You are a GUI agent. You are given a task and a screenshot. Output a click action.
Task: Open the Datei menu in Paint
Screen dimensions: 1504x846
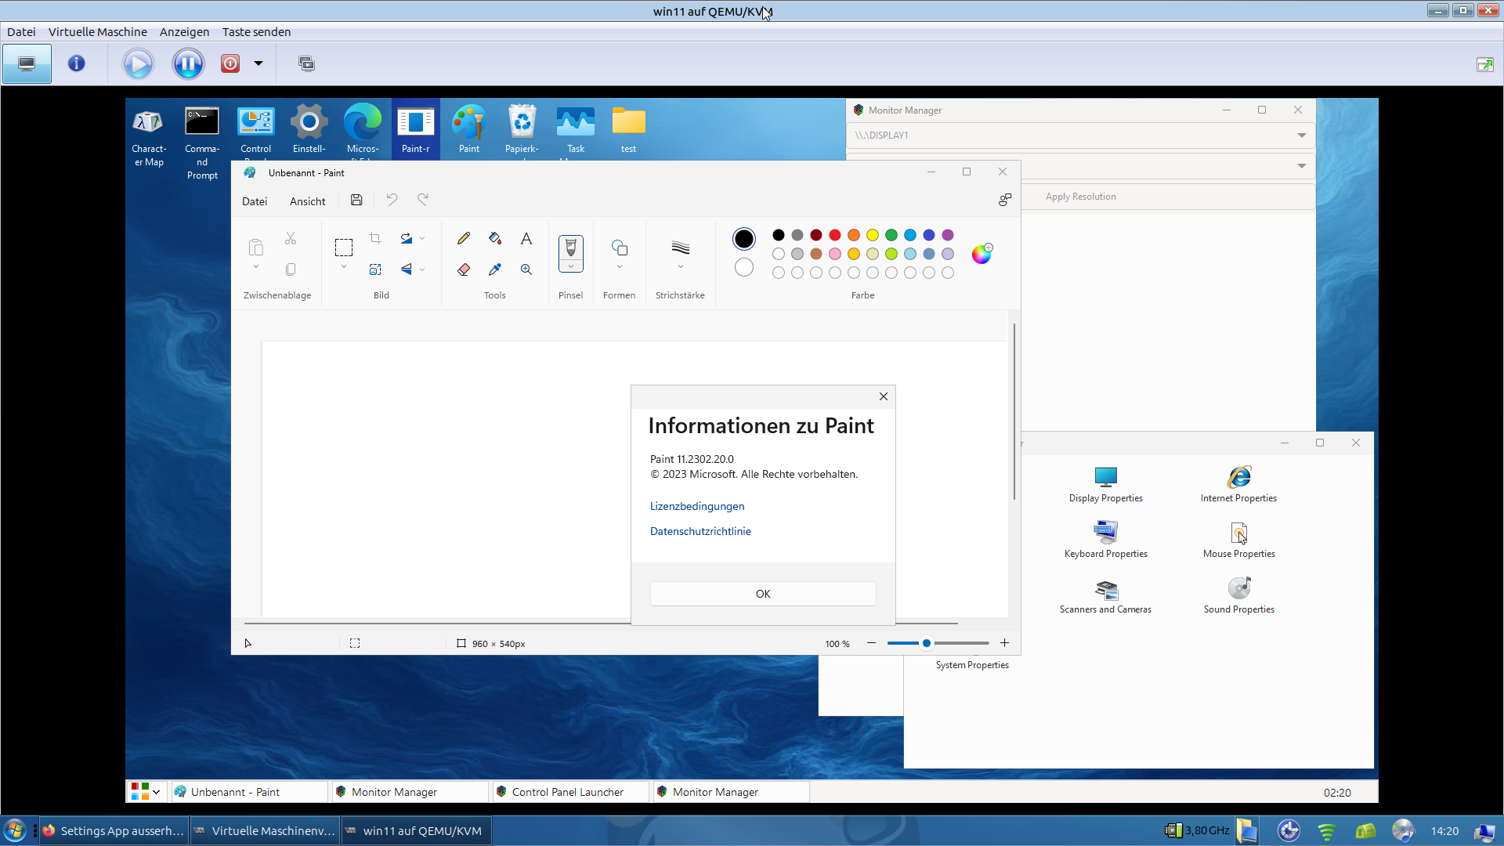pos(255,201)
